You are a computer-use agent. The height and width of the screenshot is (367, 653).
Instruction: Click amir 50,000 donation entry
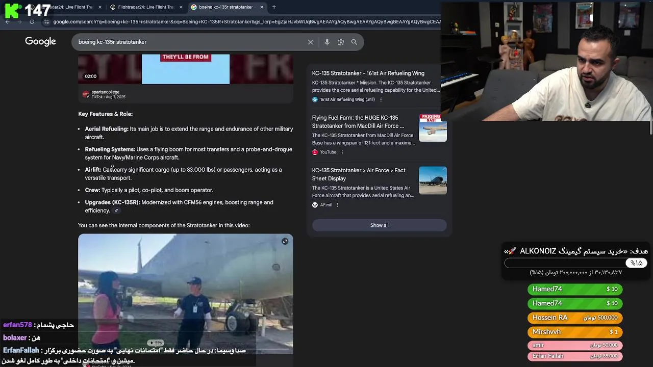point(575,345)
